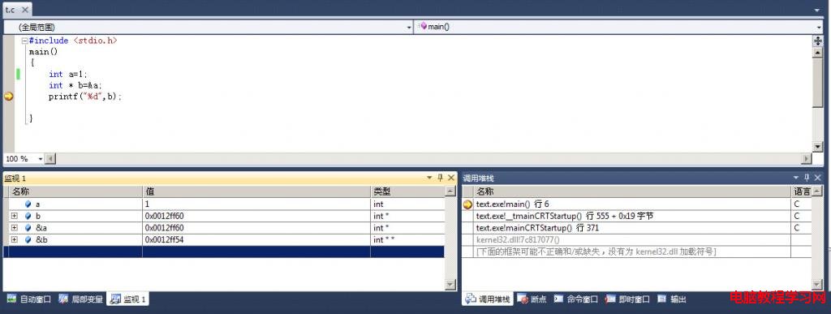Viewport: 831px width, 314px height.
Task: Click the 名称 column header in Watch 1
Action: coord(75,191)
